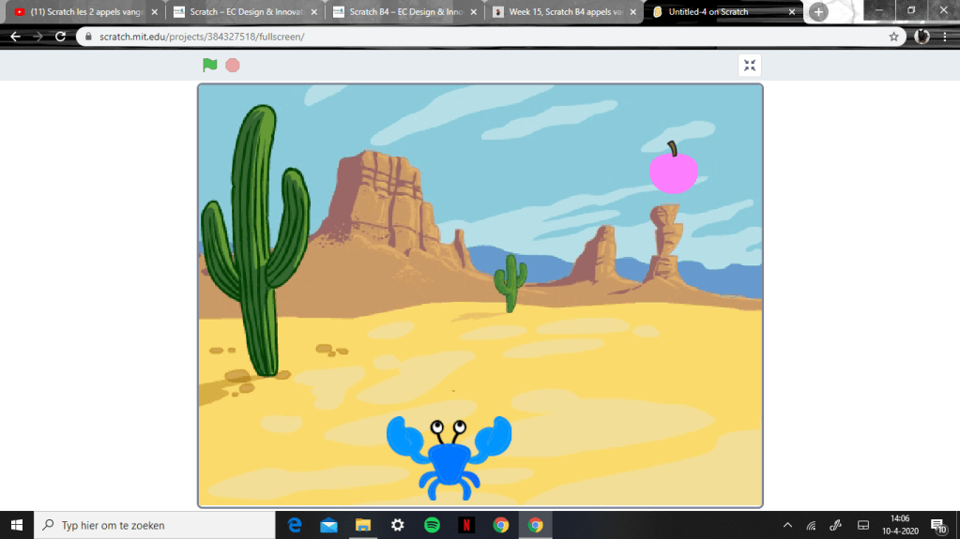Screen dimensions: 960x539
Task: Open a new browser tab
Action: [x=818, y=12]
